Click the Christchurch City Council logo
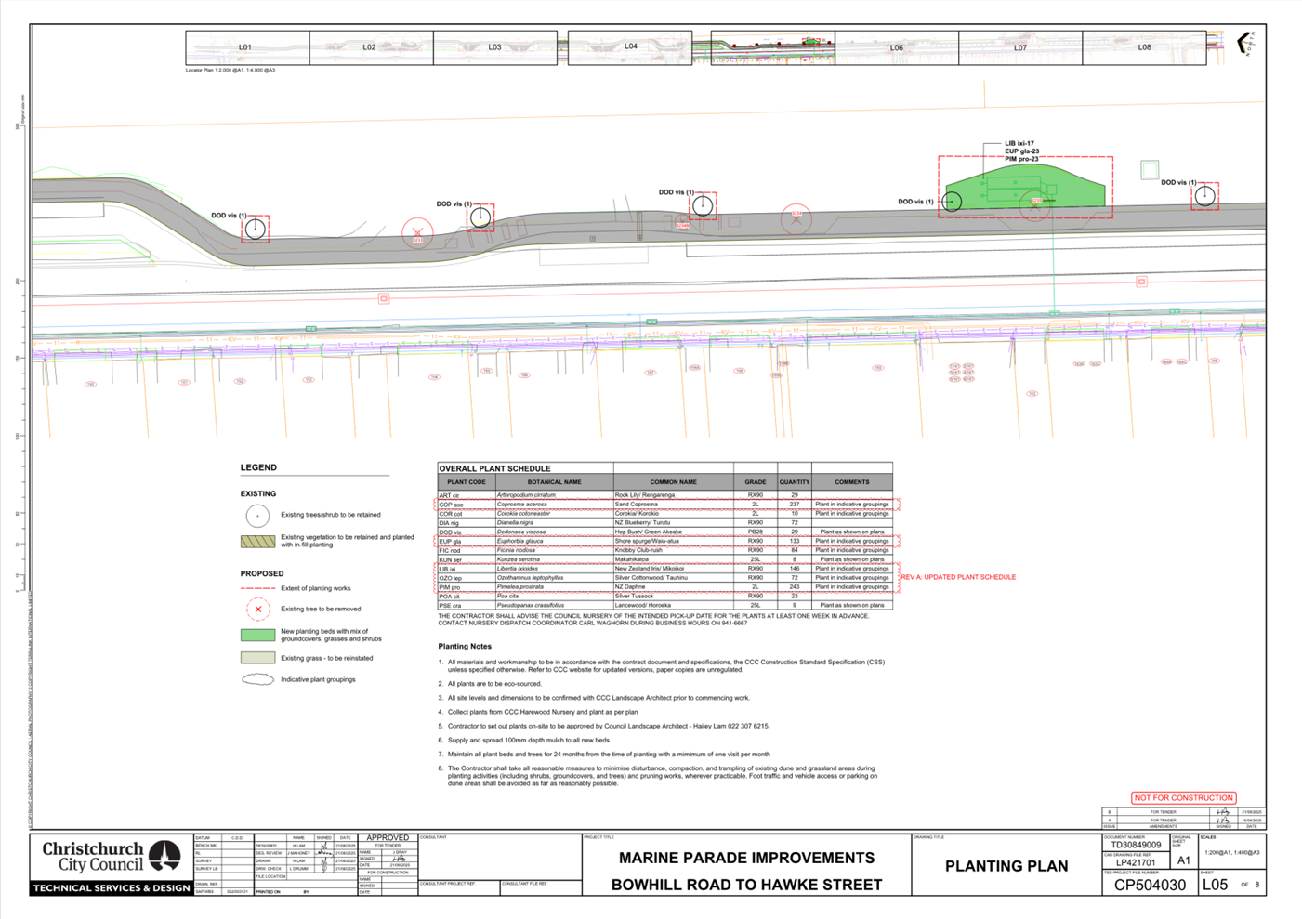Image resolution: width=1302 pixels, height=919 pixels. click(x=112, y=857)
